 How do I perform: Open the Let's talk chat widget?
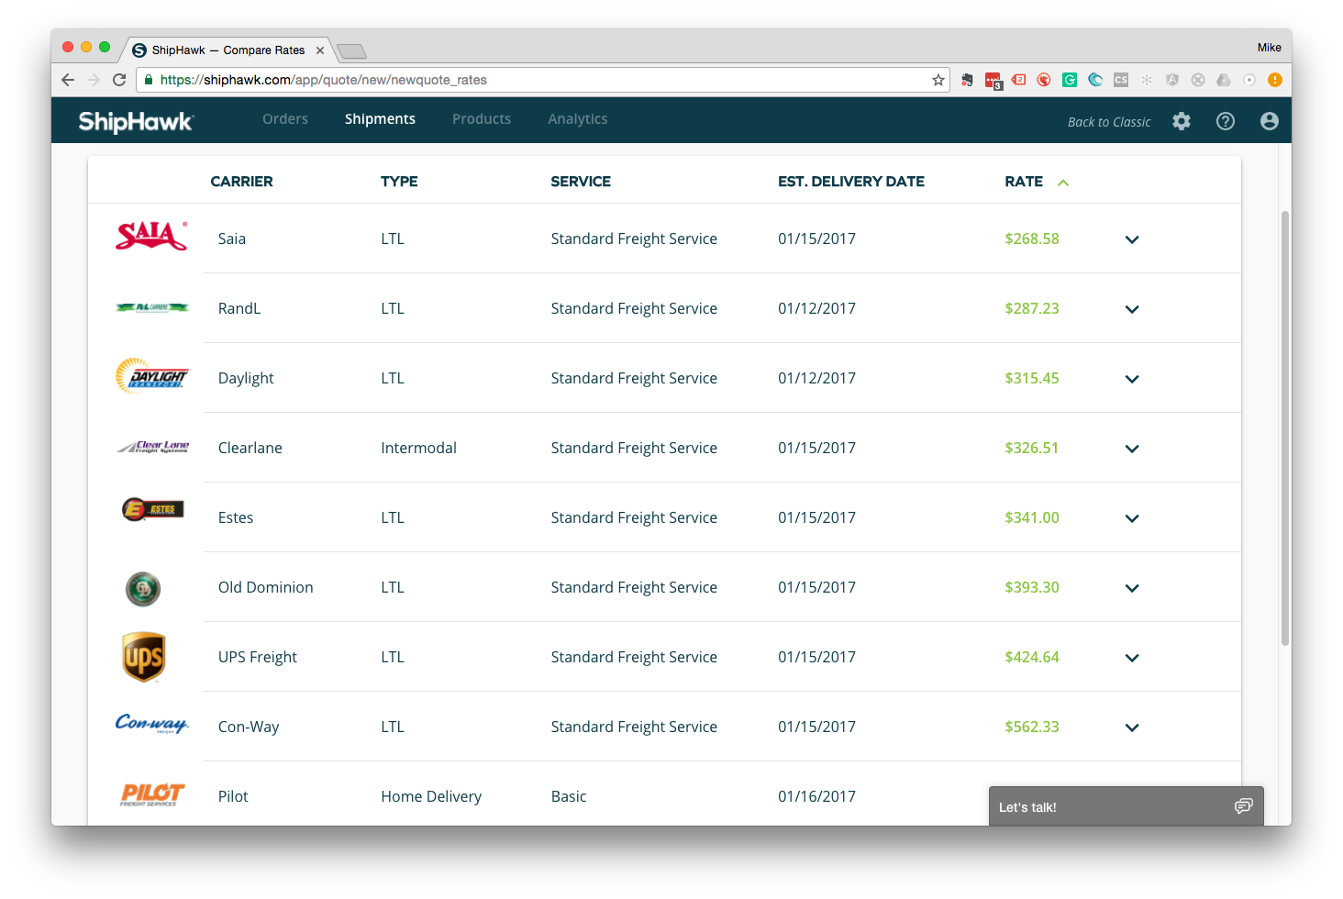(1127, 806)
